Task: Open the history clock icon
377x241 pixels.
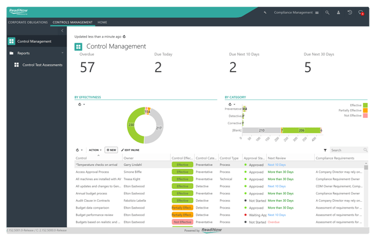Action: coord(350,12)
